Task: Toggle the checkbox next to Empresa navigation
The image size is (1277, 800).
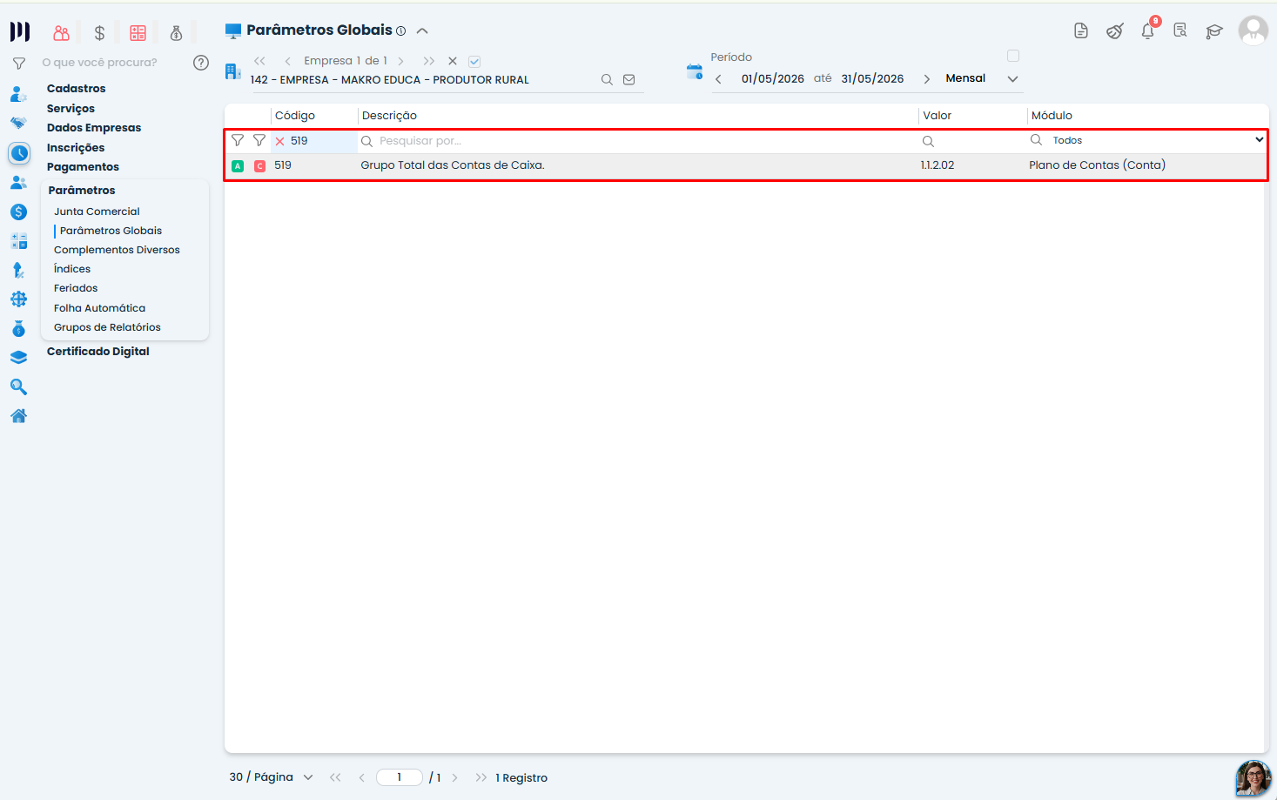Action: pos(474,62)
